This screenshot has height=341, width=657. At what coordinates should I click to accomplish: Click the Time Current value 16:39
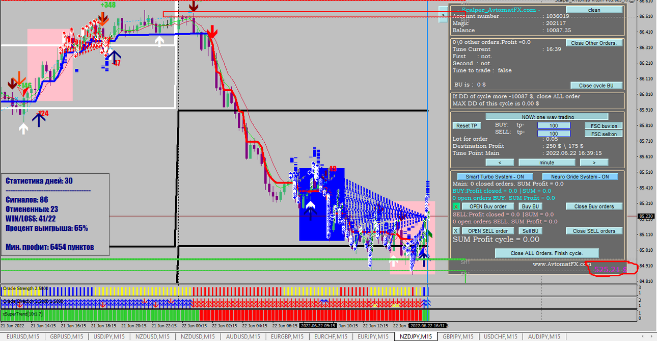pyautogui.click(x=554, y=49)
